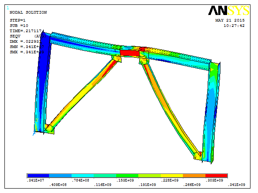Viewport: 258px width, 193px height.
Task: Click the .116E+09 legend value
Action: point(102,185)
